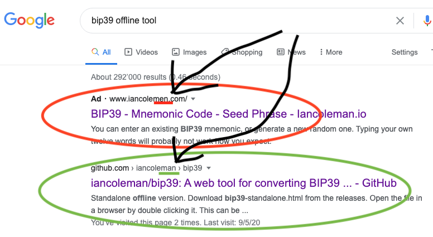This screenshot has height=237, width=433.
Task: Open the BIP39 Mnemonic Code ad result link
Action: point(229,114)
